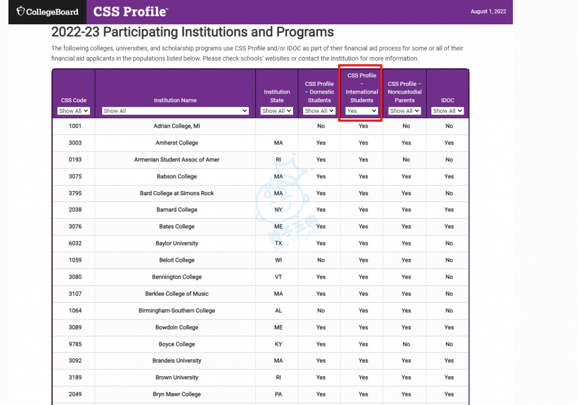Viewport: 578px width, 405px height.
Task: Click state 'NY' in the Barnard College row
Action: 278,210
